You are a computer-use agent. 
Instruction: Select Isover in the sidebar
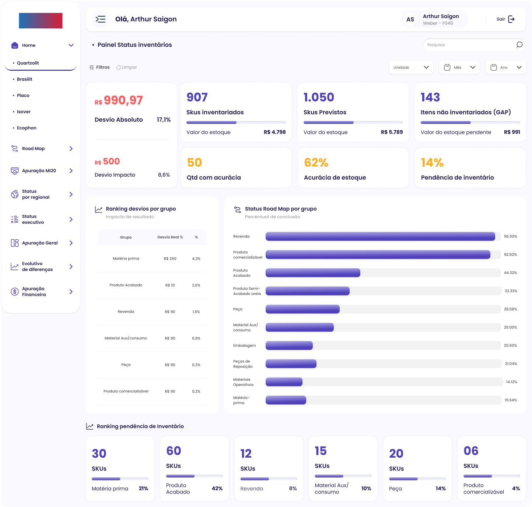24,112
